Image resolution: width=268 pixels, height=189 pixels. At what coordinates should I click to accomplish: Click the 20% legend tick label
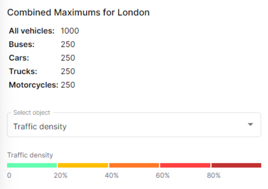click(61, 175)
